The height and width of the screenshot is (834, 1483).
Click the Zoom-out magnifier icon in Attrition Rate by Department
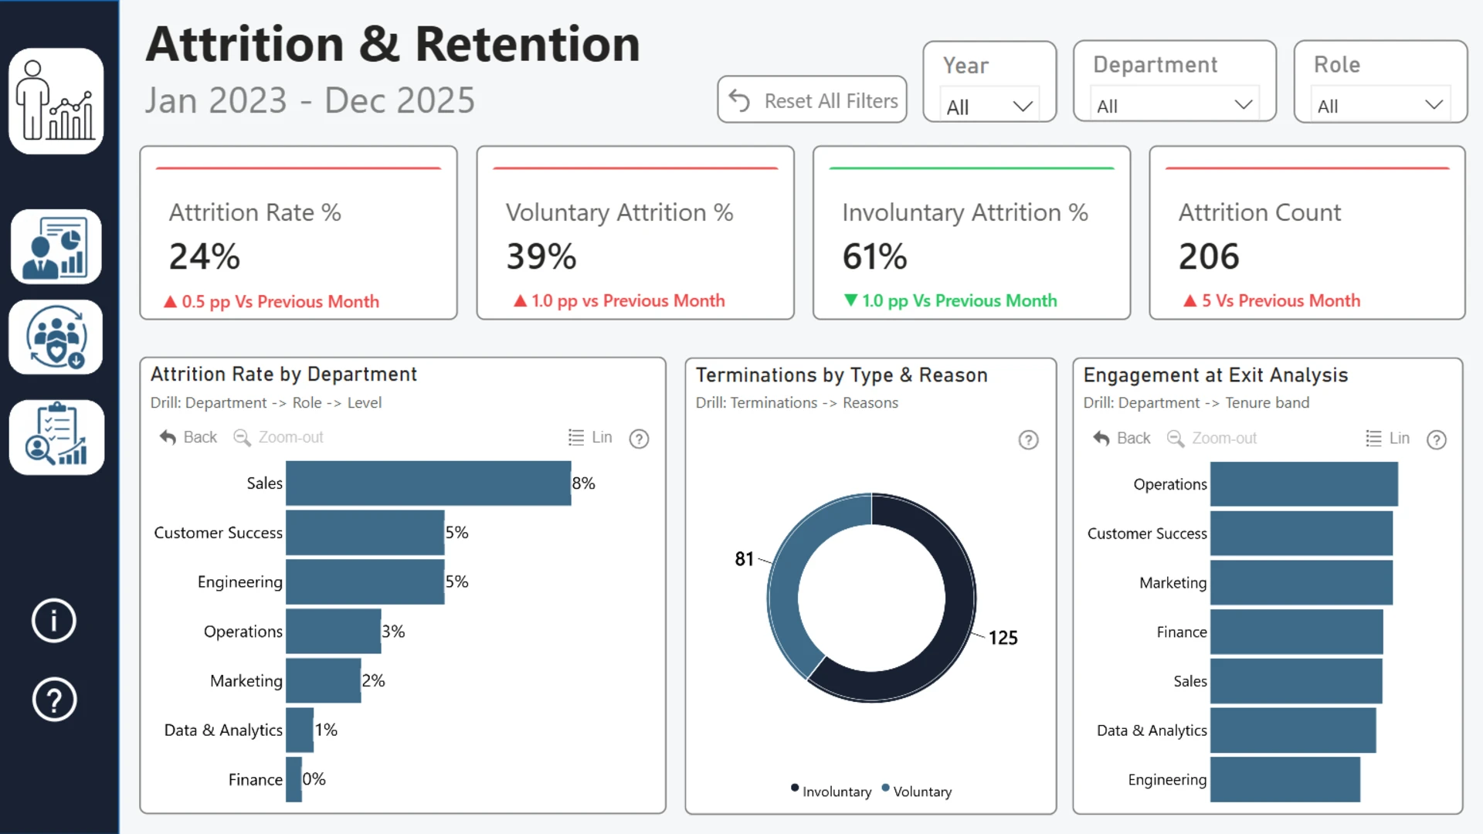(242, 438)
